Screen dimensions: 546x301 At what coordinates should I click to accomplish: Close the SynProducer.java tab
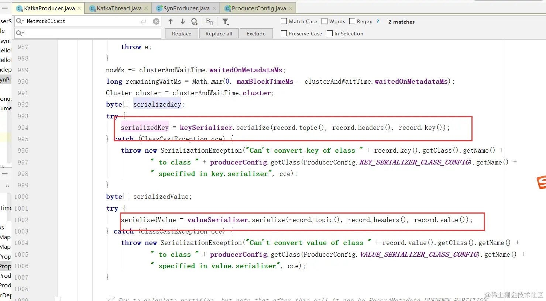tap(214, 8)
